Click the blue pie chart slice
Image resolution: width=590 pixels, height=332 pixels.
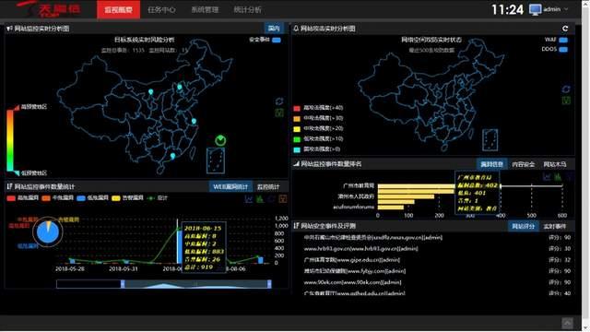click(47, 233)
